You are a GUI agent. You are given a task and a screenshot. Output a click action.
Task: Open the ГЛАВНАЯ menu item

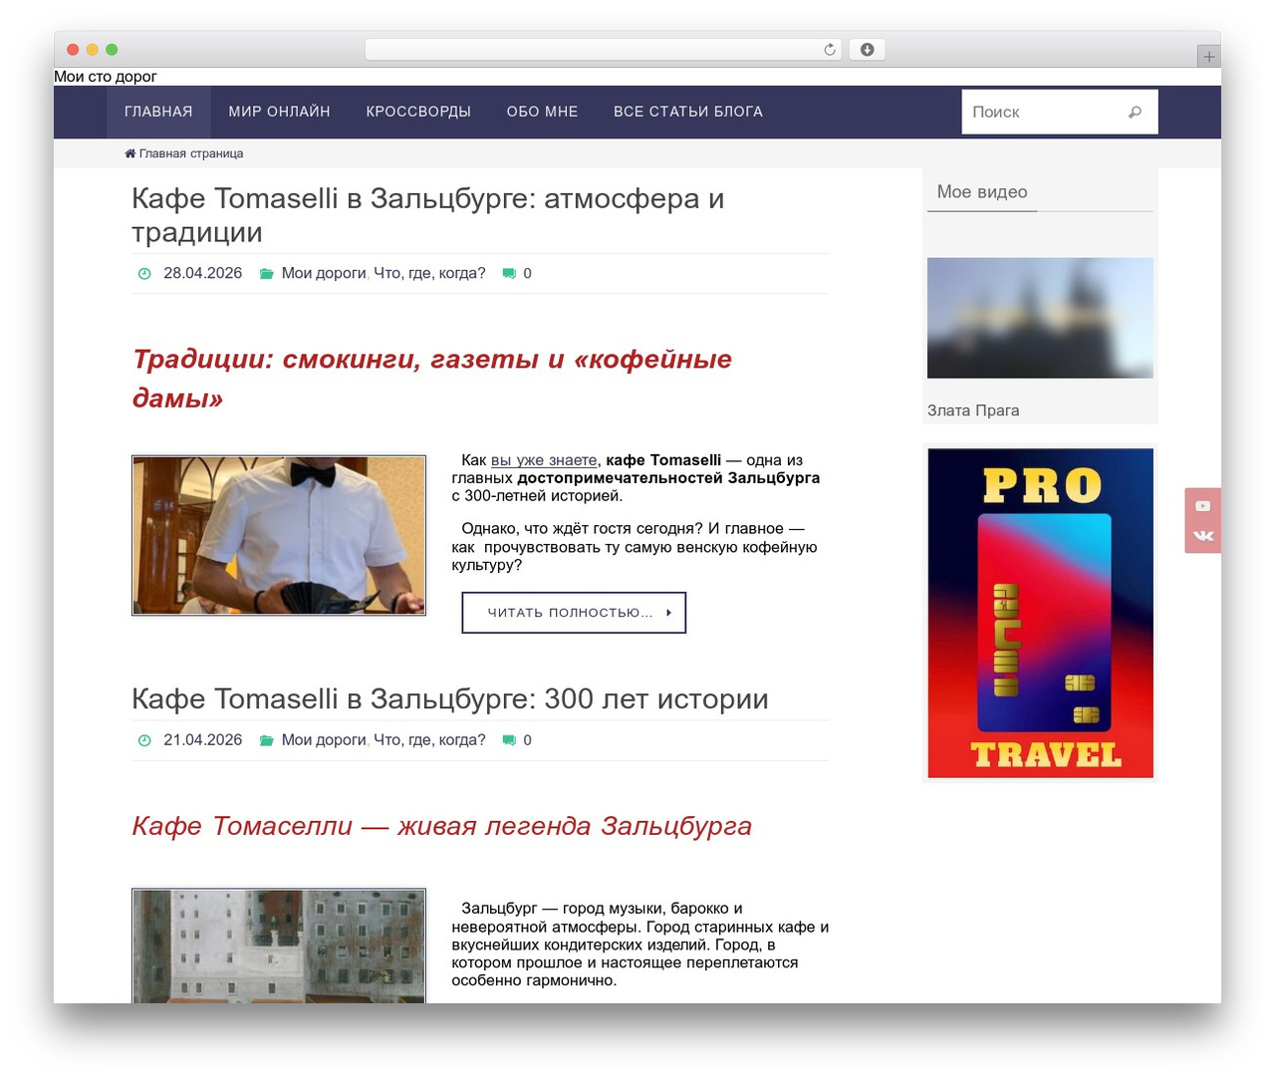pyautogui.click(x=158, y=112)
